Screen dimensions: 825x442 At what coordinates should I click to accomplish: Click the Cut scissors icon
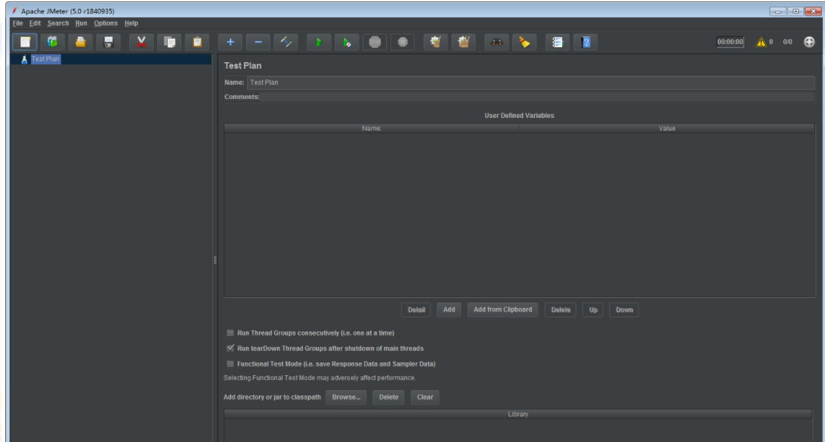141,42
